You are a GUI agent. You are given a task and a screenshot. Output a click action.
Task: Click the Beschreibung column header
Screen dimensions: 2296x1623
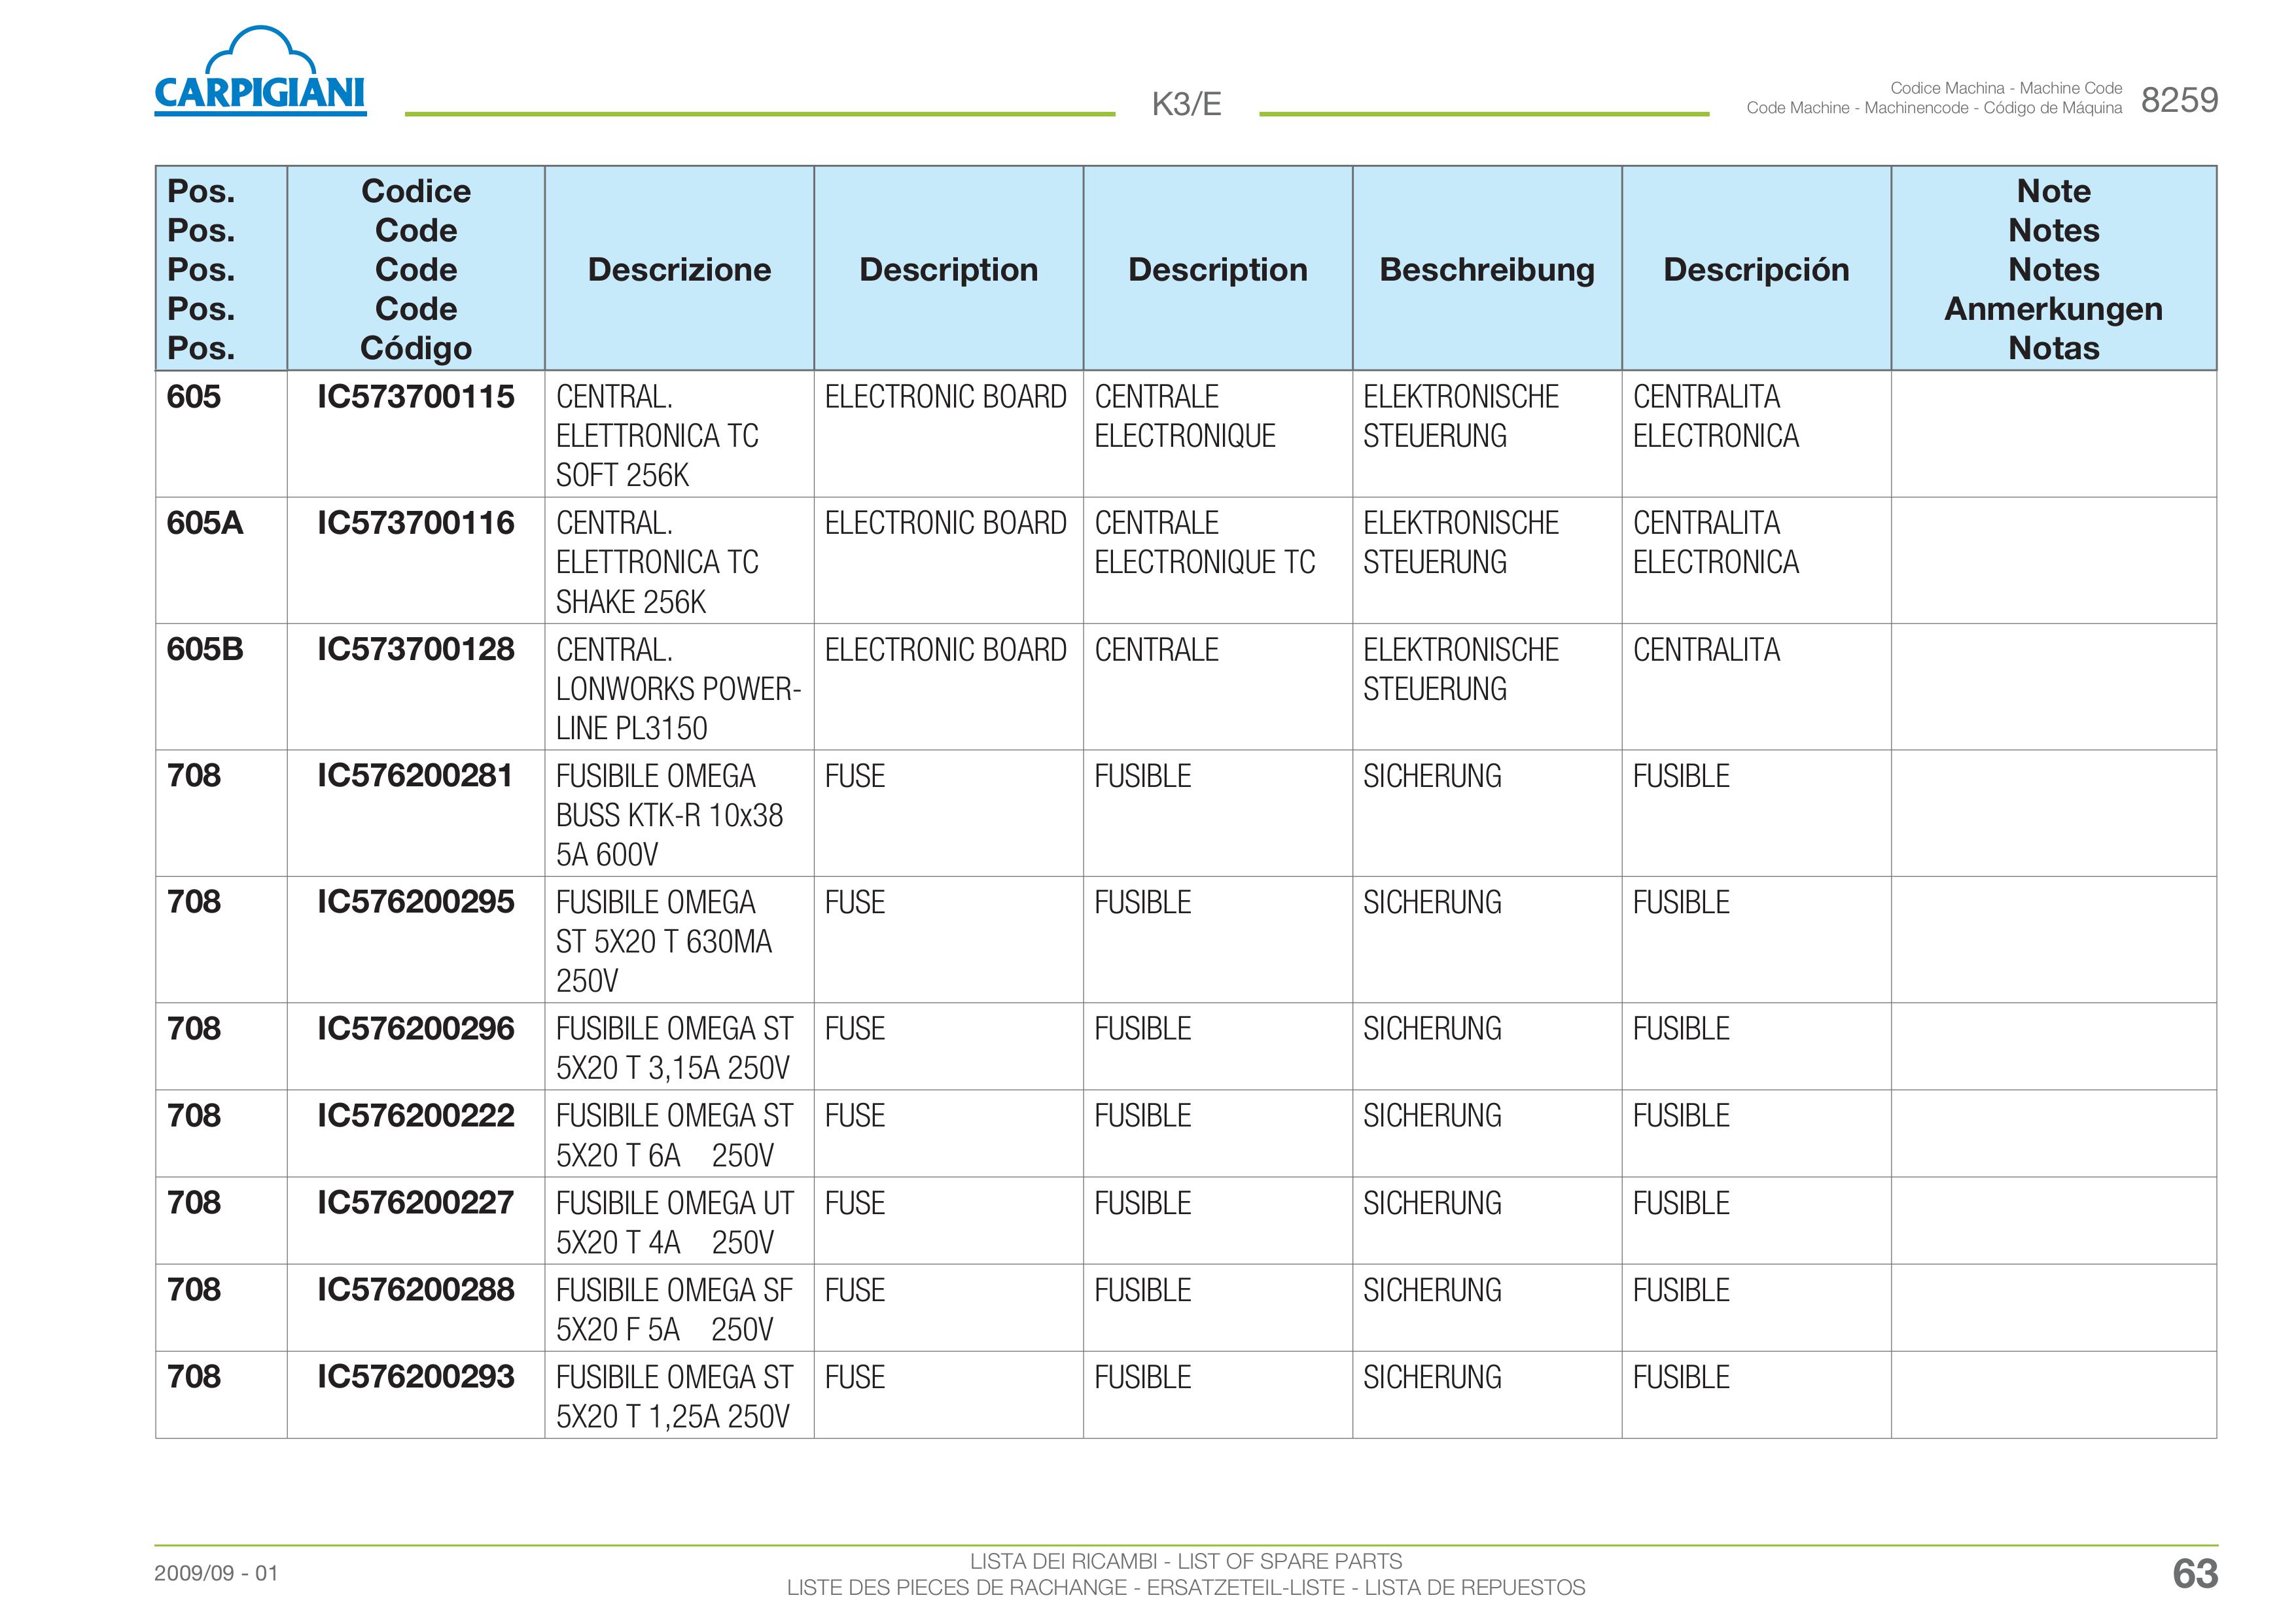click(1487, 269)
